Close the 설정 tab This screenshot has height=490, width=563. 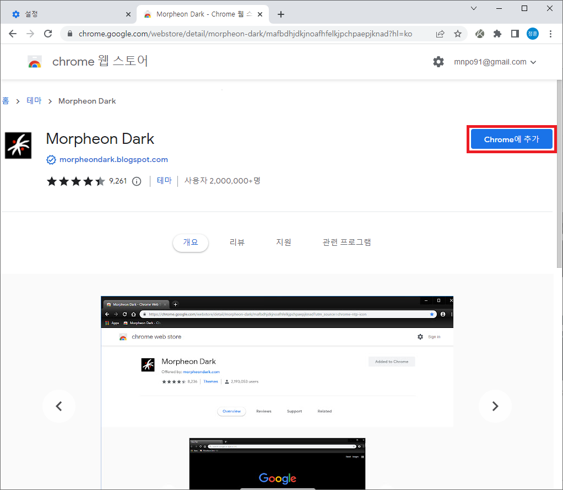point(128,14)
